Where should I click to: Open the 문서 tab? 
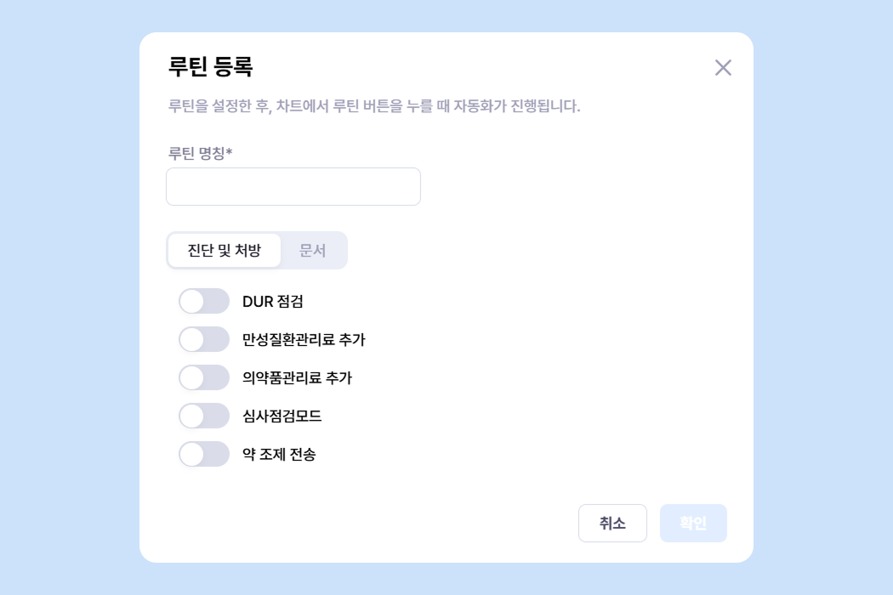pyautogui.click(x=313, y=251)
